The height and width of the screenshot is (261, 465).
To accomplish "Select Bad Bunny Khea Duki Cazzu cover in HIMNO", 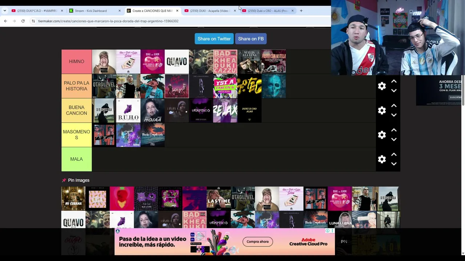I will pyautogui.click(x=225, y=62).
